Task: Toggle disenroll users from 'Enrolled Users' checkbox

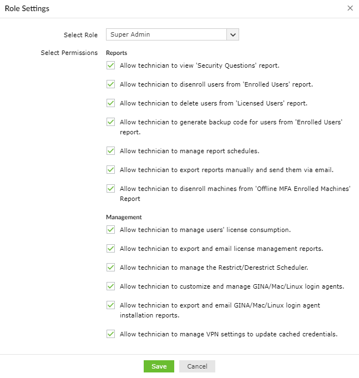Action: coord(110,84)
